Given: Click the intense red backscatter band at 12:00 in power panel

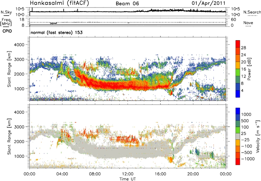Looking at the screenshot, I should pos(128,85).
